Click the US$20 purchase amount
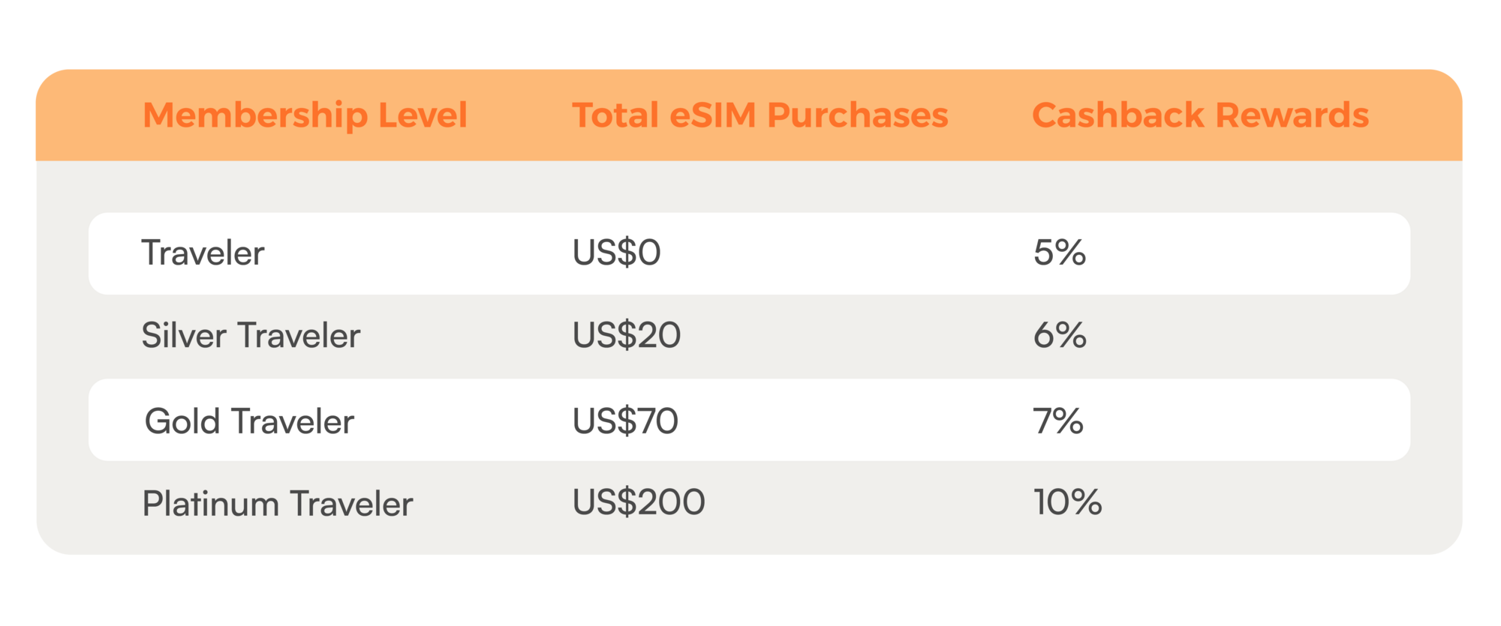Viewport: 1501px width, 626px height. (626, 335)
